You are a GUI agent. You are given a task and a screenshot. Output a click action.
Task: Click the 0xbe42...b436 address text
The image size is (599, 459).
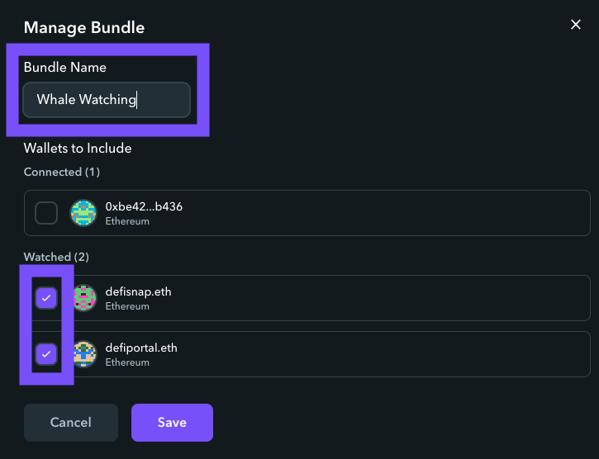[144, 206]
